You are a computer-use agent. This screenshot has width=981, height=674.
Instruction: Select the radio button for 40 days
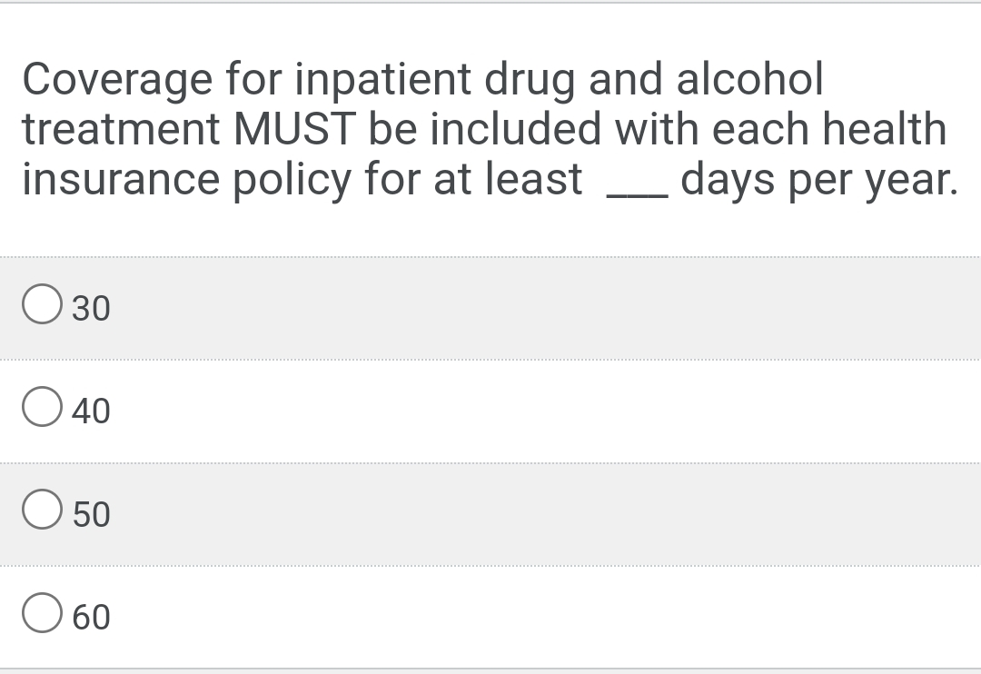click(x=41, y=409)
